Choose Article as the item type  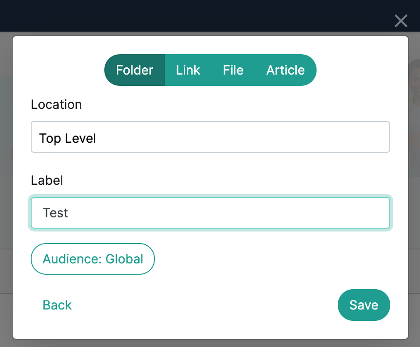pyautogui.click(x=285, y=70)
